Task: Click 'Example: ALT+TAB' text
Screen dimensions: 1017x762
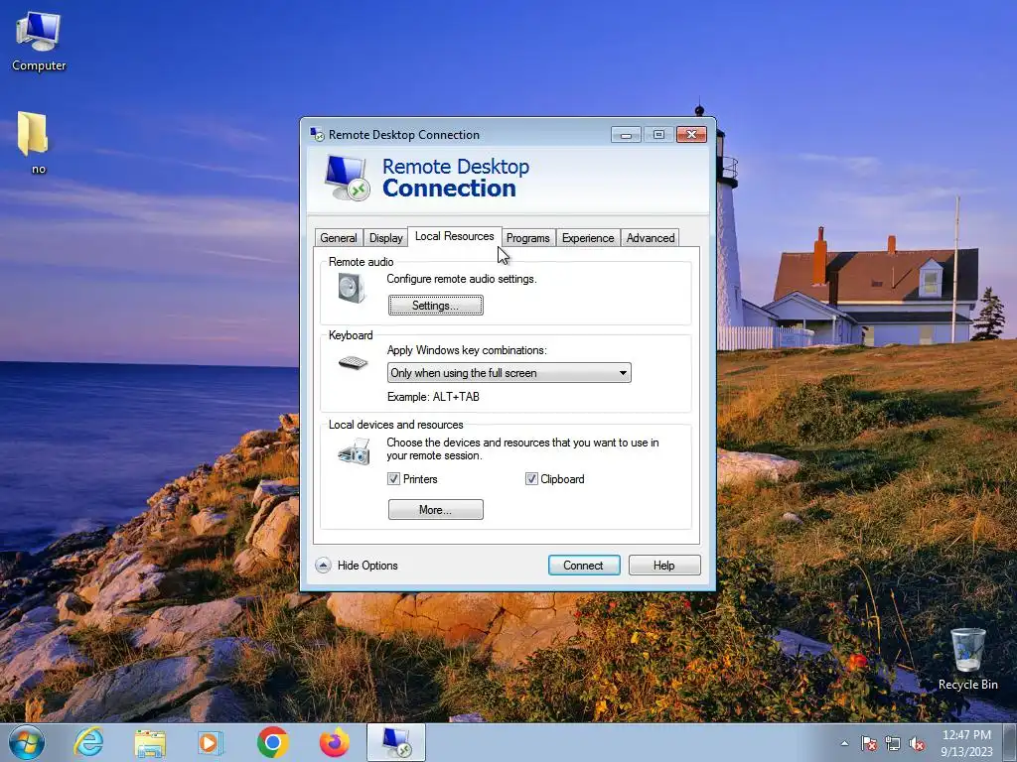Action: [433, 397]
